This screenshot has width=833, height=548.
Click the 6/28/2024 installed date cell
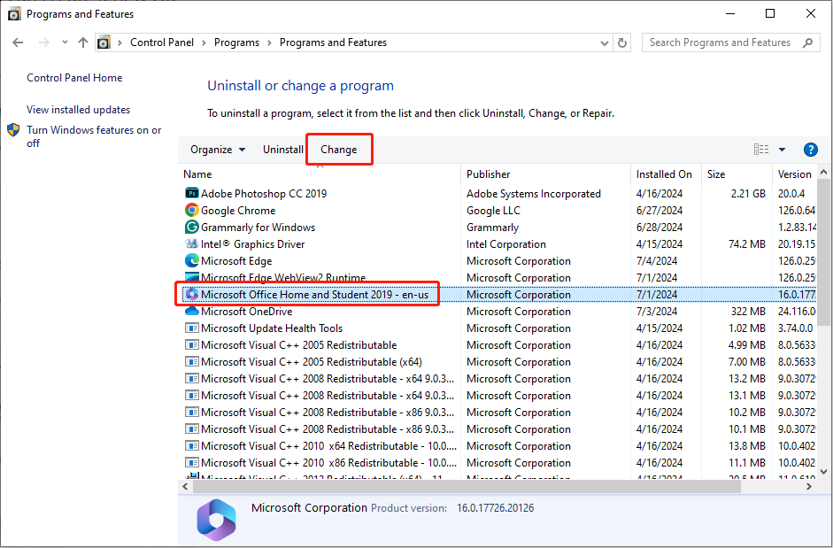pos(659,228)
